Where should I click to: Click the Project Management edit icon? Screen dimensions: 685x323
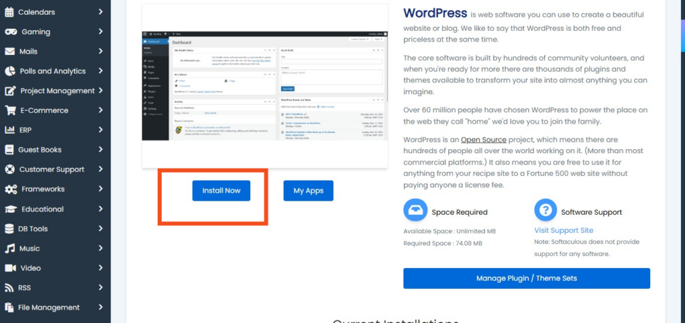click(10, 91)
